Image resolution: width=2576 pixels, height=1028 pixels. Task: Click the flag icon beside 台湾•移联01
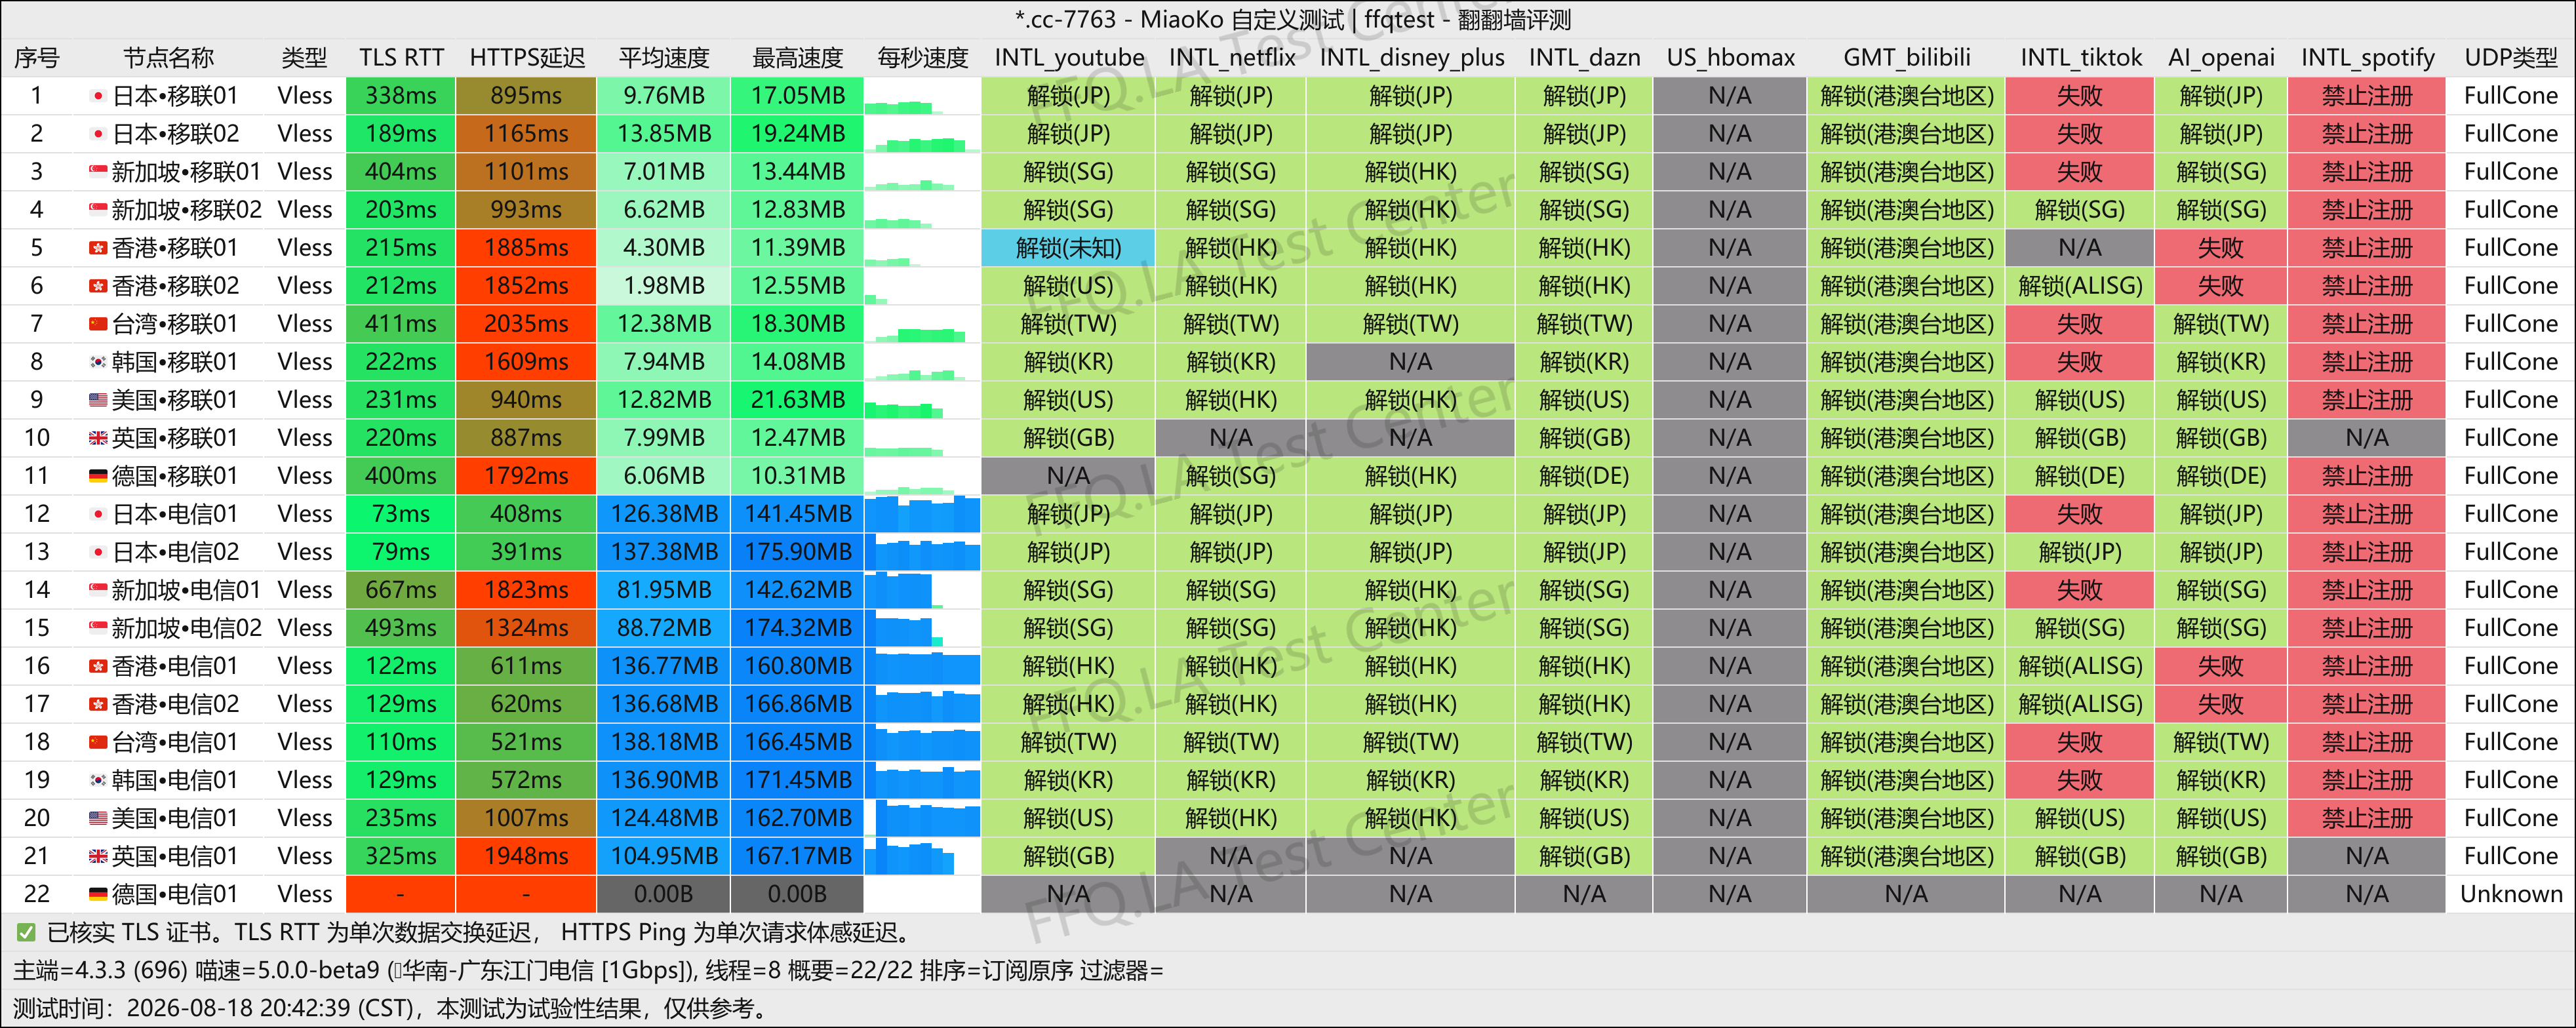[98, 324]
